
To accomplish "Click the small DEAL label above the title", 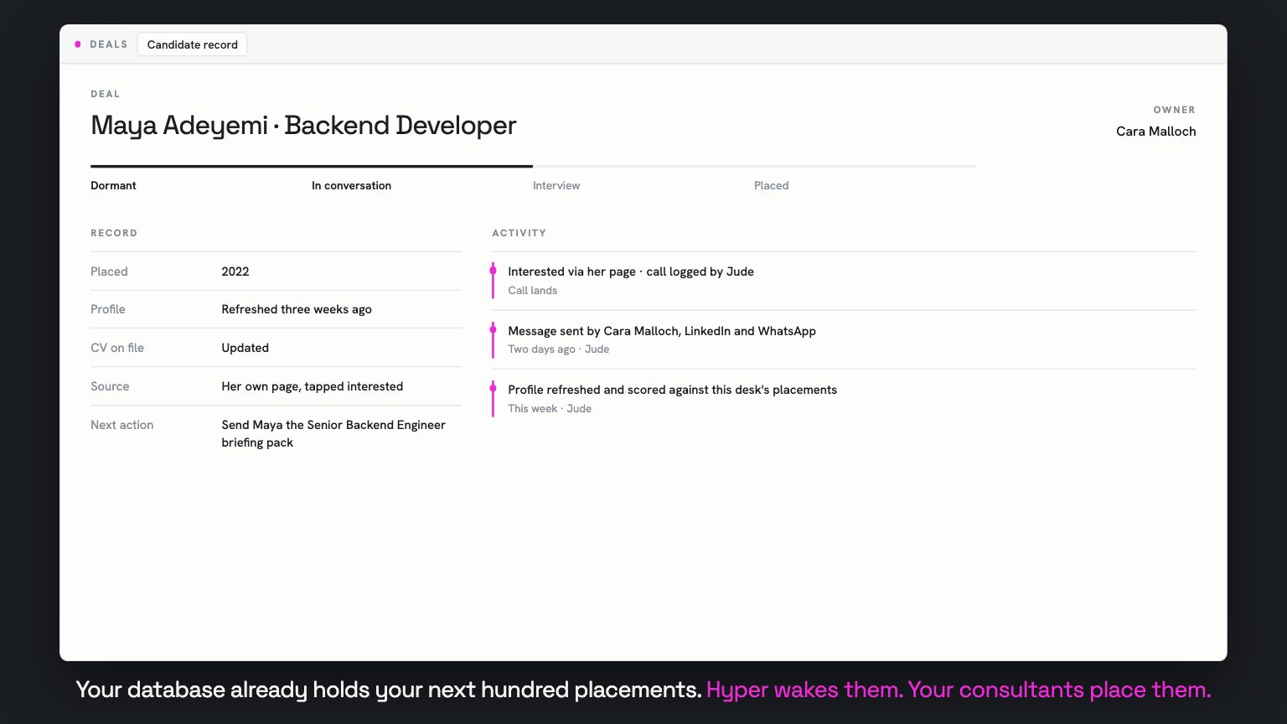I will 106,94.
